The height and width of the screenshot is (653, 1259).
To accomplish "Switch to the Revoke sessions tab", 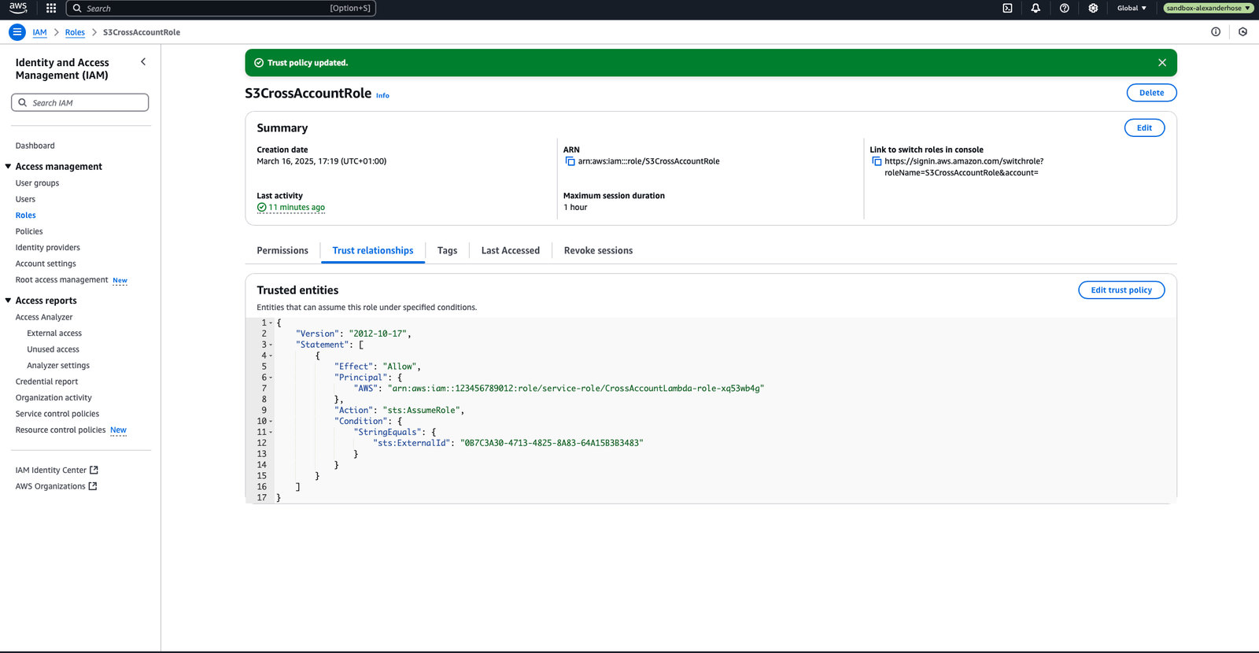I will tap(598, 251).
